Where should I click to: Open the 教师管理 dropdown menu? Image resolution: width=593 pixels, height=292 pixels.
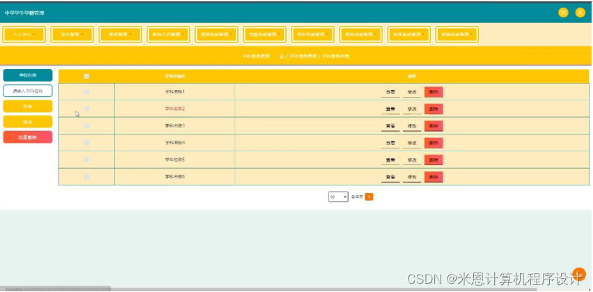120,34
